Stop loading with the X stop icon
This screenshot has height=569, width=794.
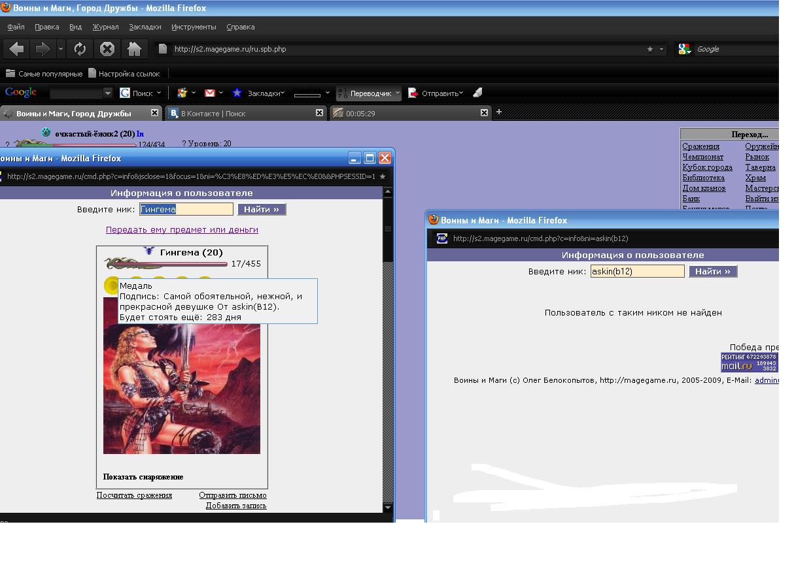[x=107, y=49]
